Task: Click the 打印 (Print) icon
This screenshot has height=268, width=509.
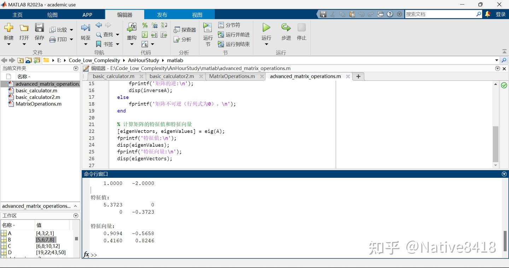Action: coord(53,40)
